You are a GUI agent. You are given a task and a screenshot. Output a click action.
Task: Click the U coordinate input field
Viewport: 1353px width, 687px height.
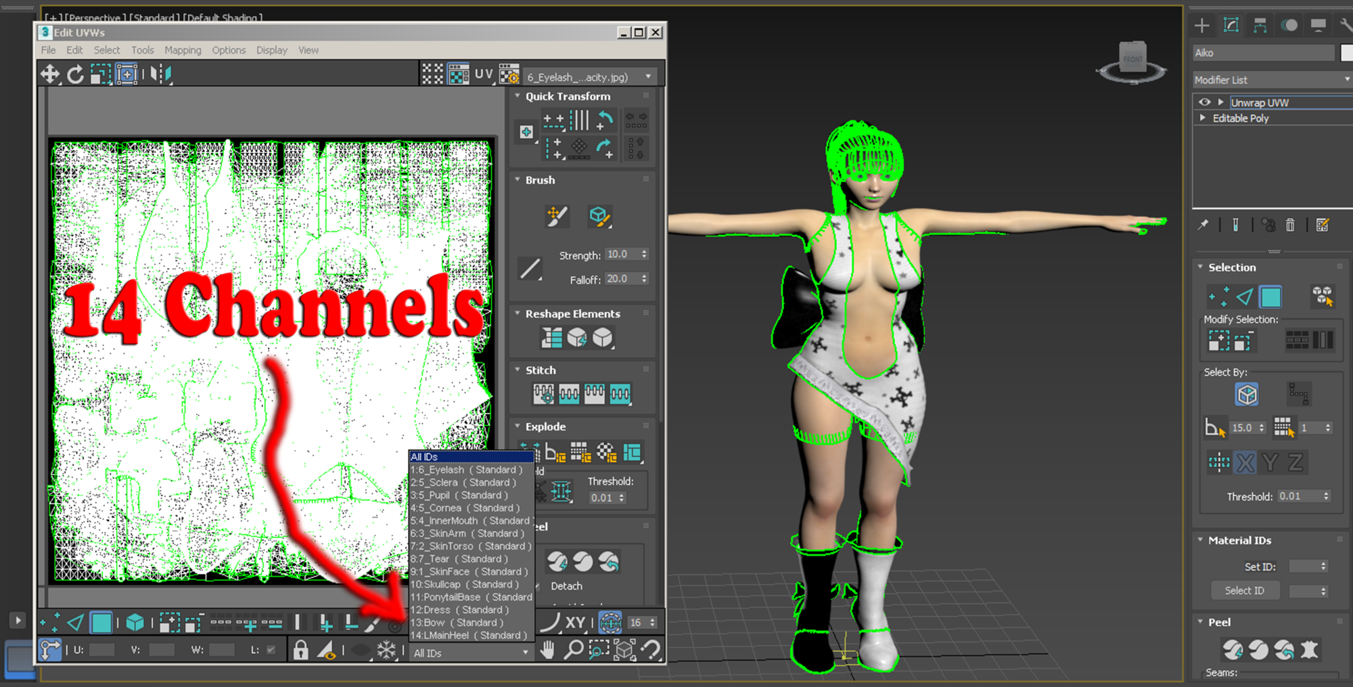[x=101, y=650]
